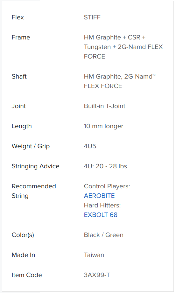Click the Control Players text
The height and width of the screenshot is (293, 176).
(x=107, y=186)
